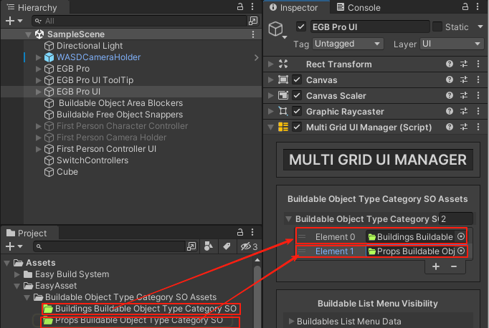This screenshot has height=328, width=489.
Task: Open the GameObject icon picker cube
Action: point(277,30)
